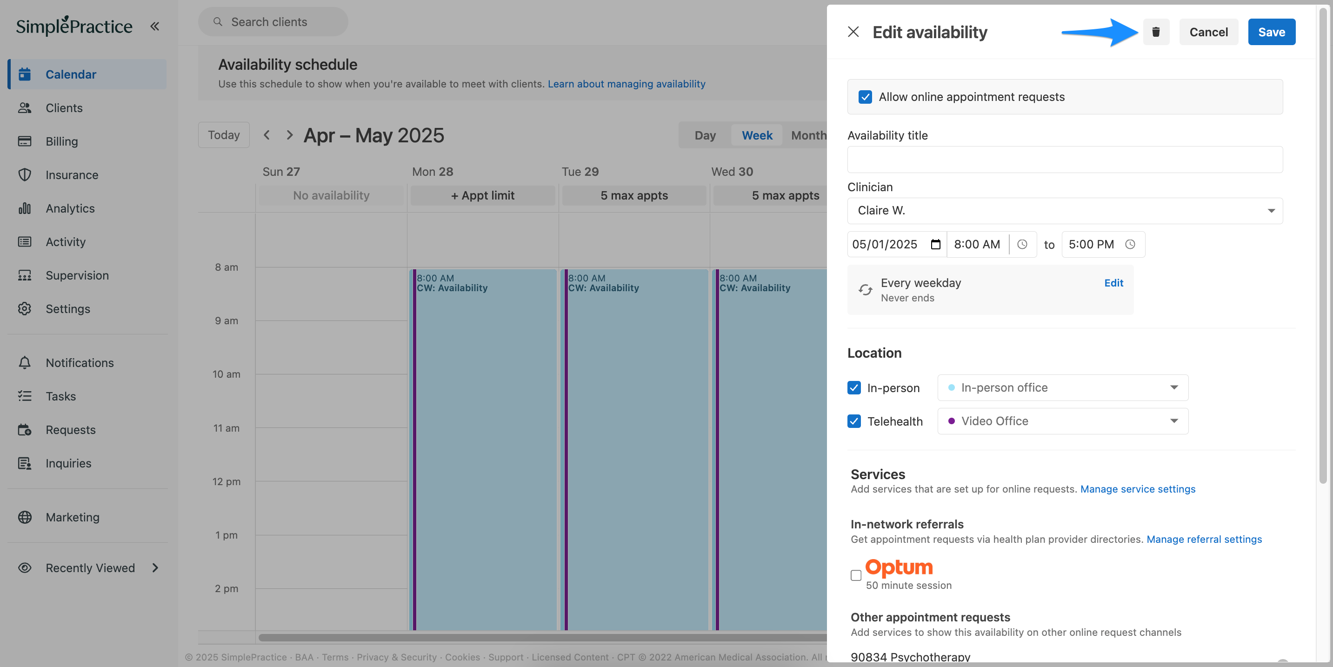
Task: Click the Availability title field
Action: pyautogui.click(x=1065, y=160)
